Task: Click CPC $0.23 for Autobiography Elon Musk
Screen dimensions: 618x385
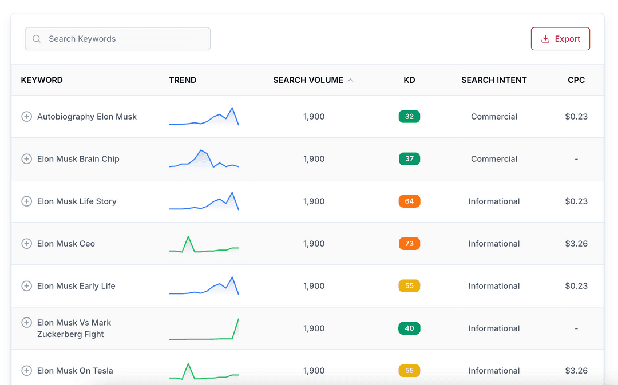Action: coord(576,117)
